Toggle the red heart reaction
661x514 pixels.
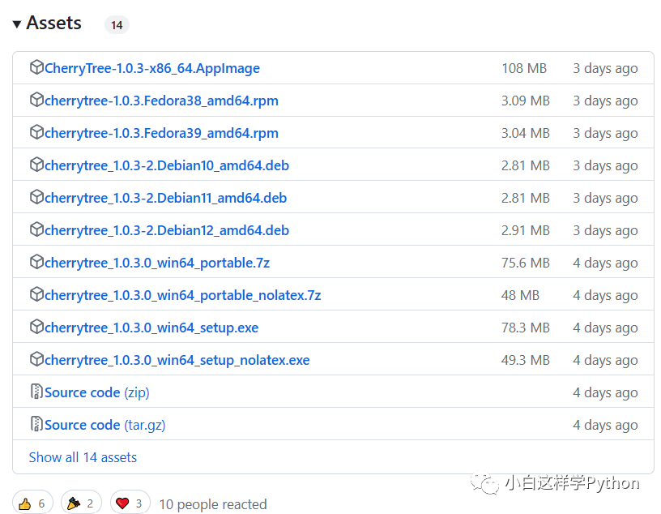coord(130,503)
